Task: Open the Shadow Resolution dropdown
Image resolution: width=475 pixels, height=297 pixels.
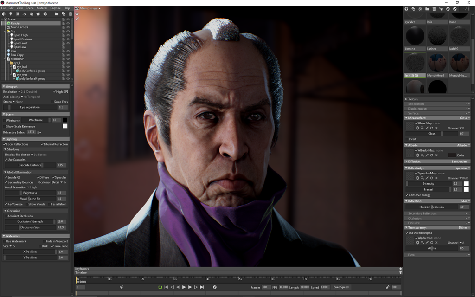Action: pos(19,155)
